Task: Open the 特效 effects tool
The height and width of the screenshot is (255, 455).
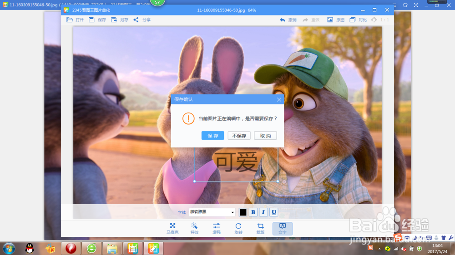Action: point(194,228)
